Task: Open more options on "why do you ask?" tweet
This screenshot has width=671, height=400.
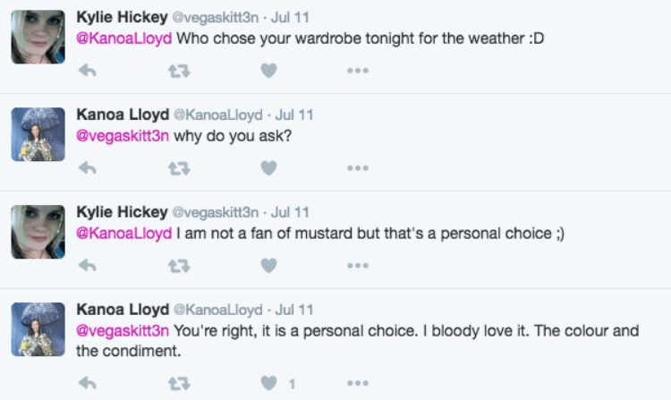Action: click(x=358, y=167)
